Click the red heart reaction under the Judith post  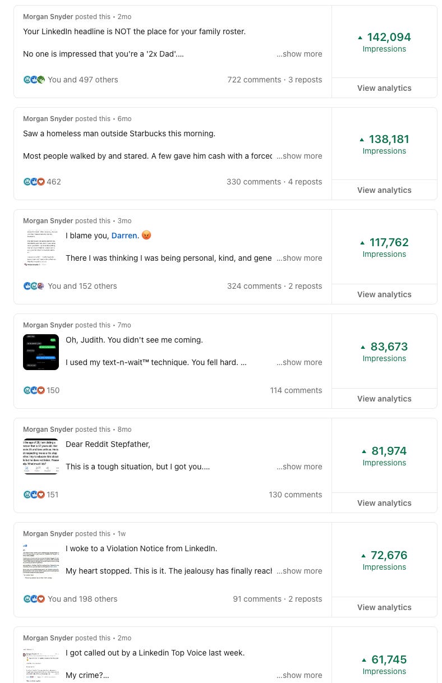[41, 390]
